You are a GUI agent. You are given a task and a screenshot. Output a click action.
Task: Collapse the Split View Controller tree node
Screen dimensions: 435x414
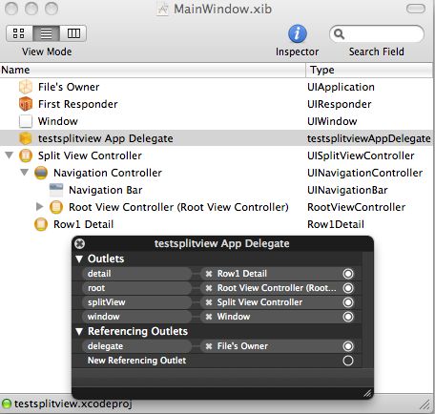click(x=10, y=155)
